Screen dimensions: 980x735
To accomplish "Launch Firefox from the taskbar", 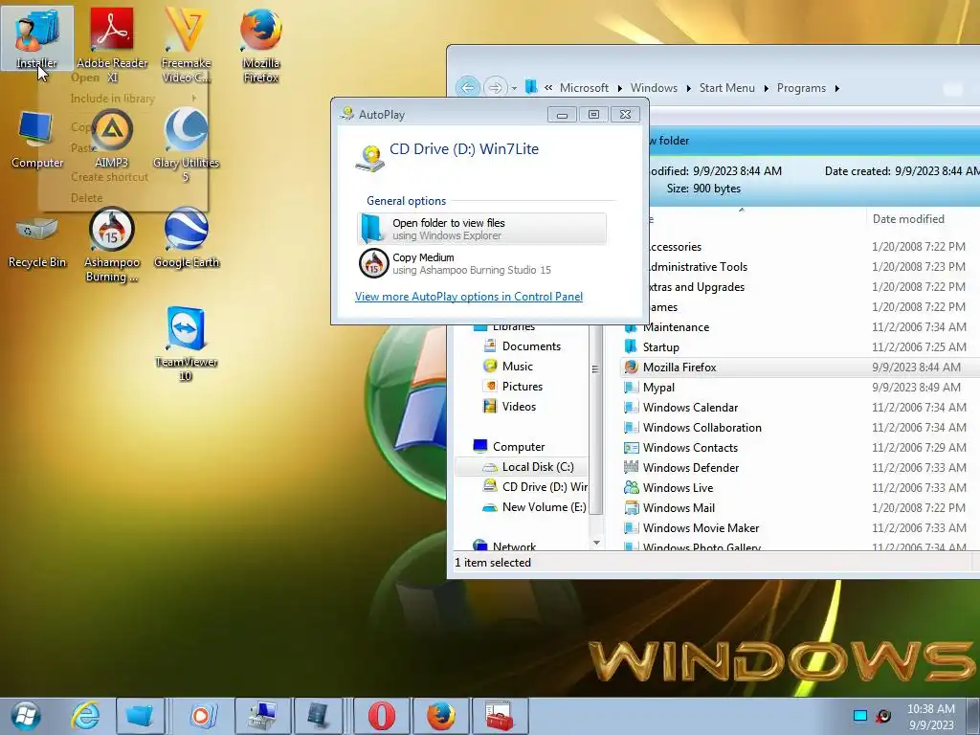I will 440,716.
